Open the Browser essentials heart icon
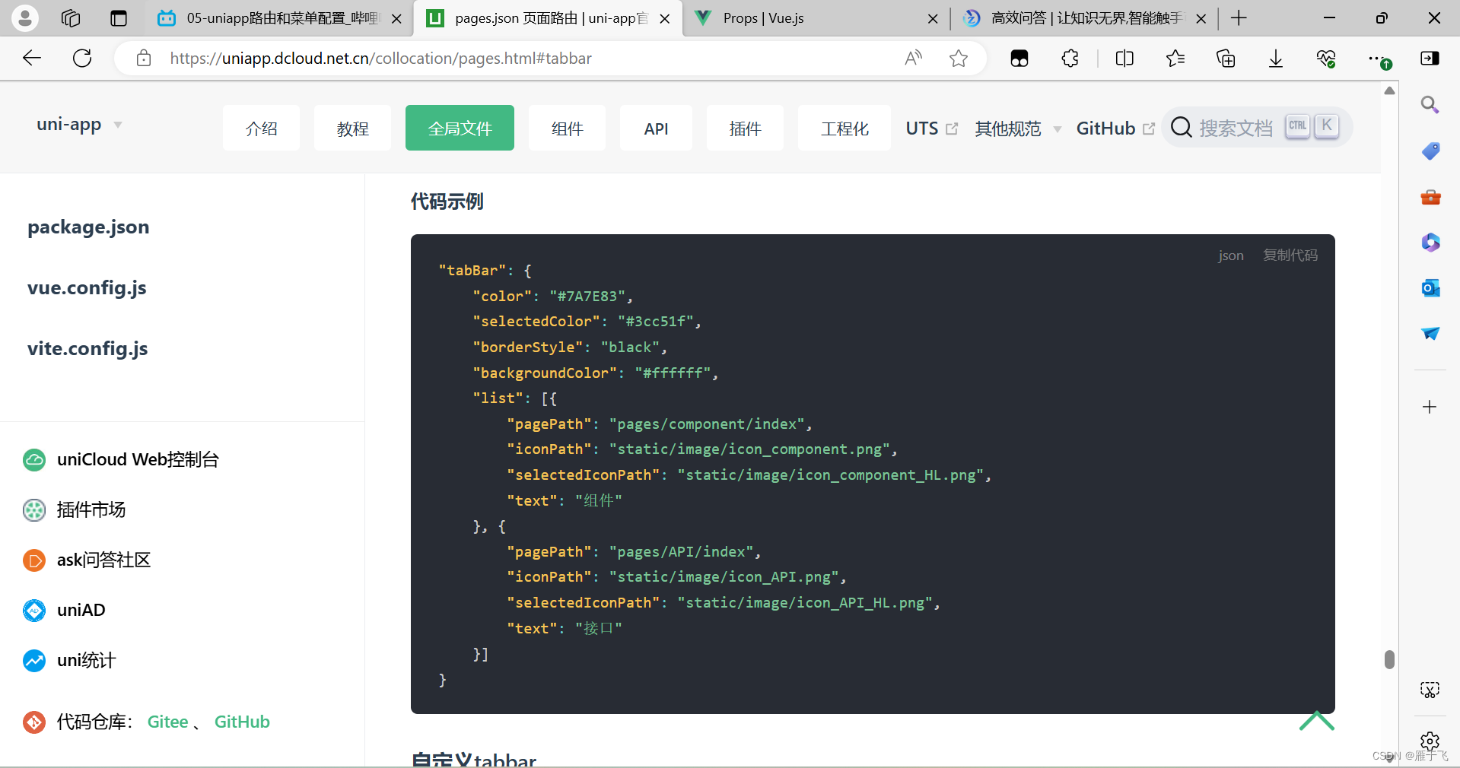The height and width of the screenshot is (768, 1460). pos(1326,59)
